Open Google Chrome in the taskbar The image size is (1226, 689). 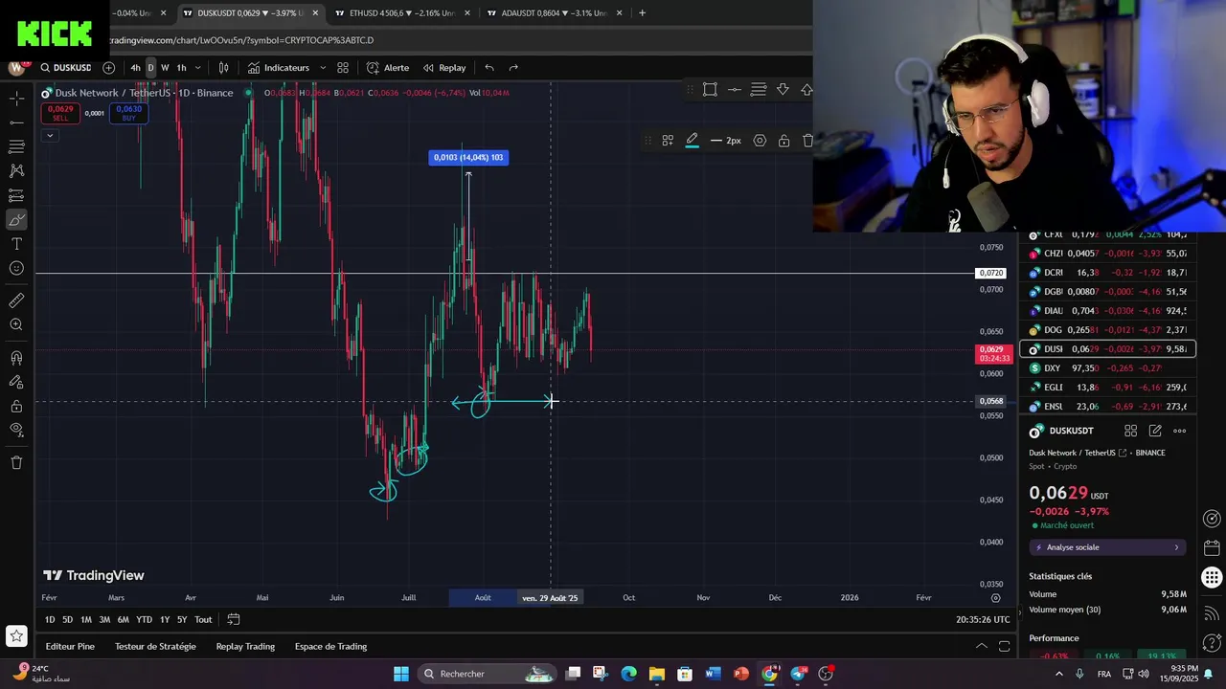pyautogui.click(x=769, y=674)
